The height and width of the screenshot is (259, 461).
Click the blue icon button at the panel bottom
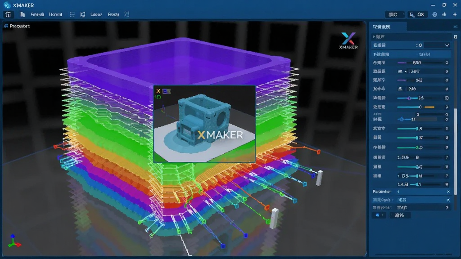379,215
